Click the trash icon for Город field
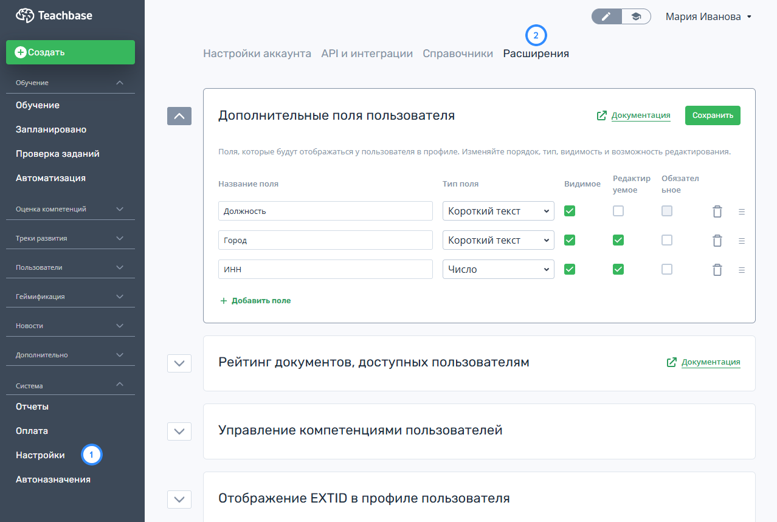The height and width of the screenshot is (522, 777). pos(717,241)
